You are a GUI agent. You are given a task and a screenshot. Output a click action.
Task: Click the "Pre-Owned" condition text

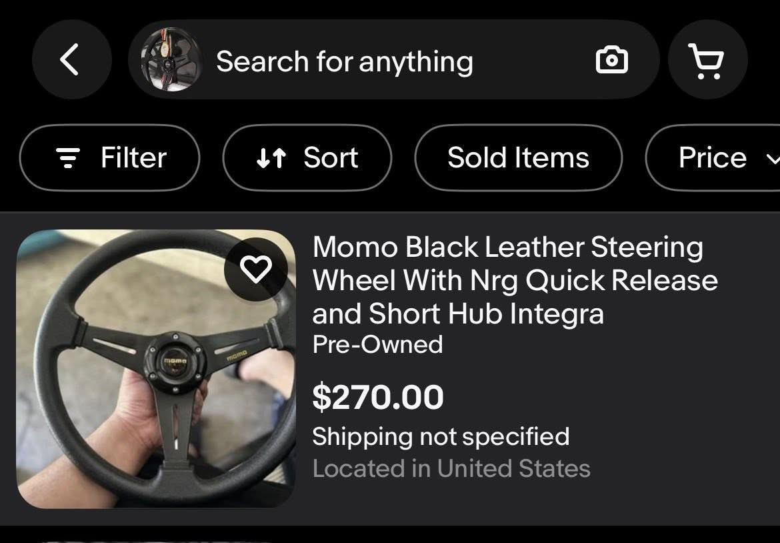[377, 344]
